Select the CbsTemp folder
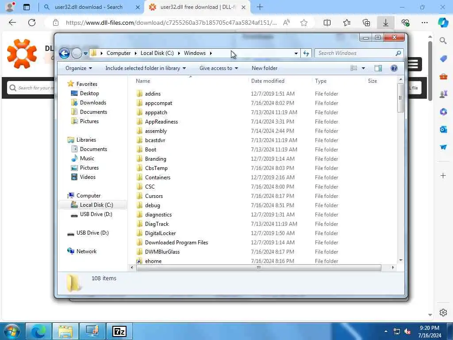Screen dimensions: 453x340 (x=156, y=168)
